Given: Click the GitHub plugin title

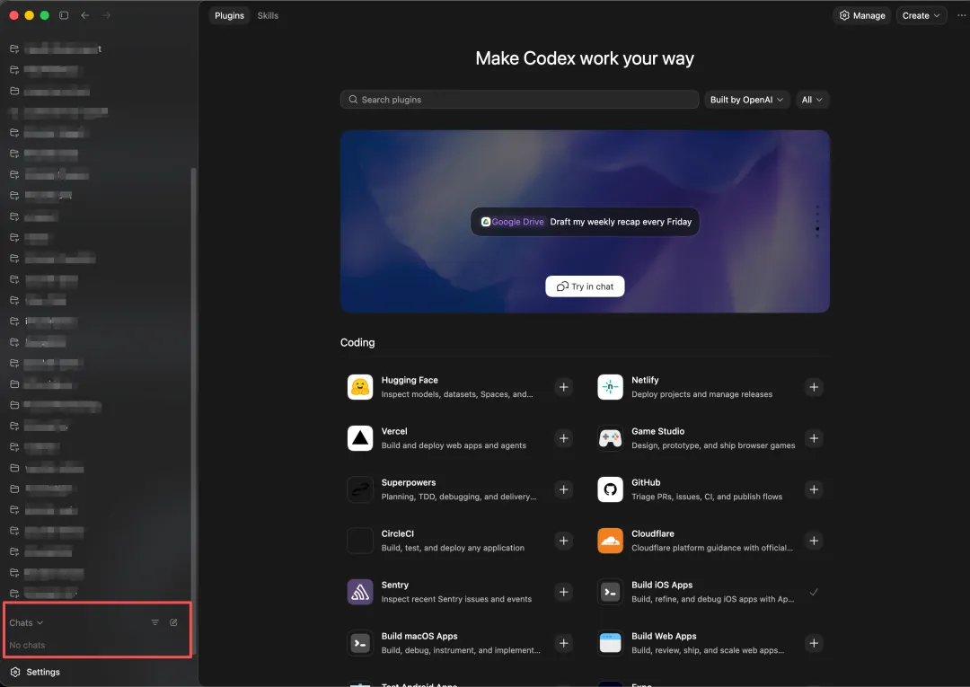Looking at the screenshot, I should (x=646, y=482).
